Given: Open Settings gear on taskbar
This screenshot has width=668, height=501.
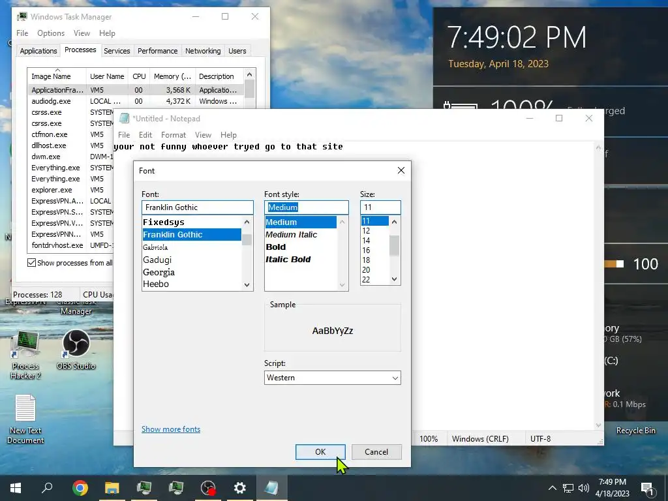Looking at the screenshot, I should 240,488.
